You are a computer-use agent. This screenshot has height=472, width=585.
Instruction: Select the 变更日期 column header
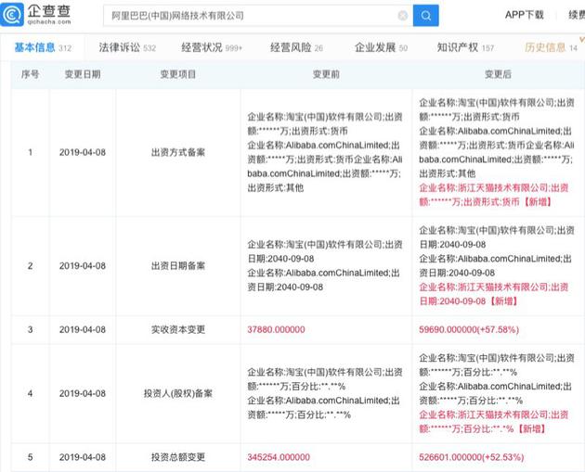[x=83, y=74]
